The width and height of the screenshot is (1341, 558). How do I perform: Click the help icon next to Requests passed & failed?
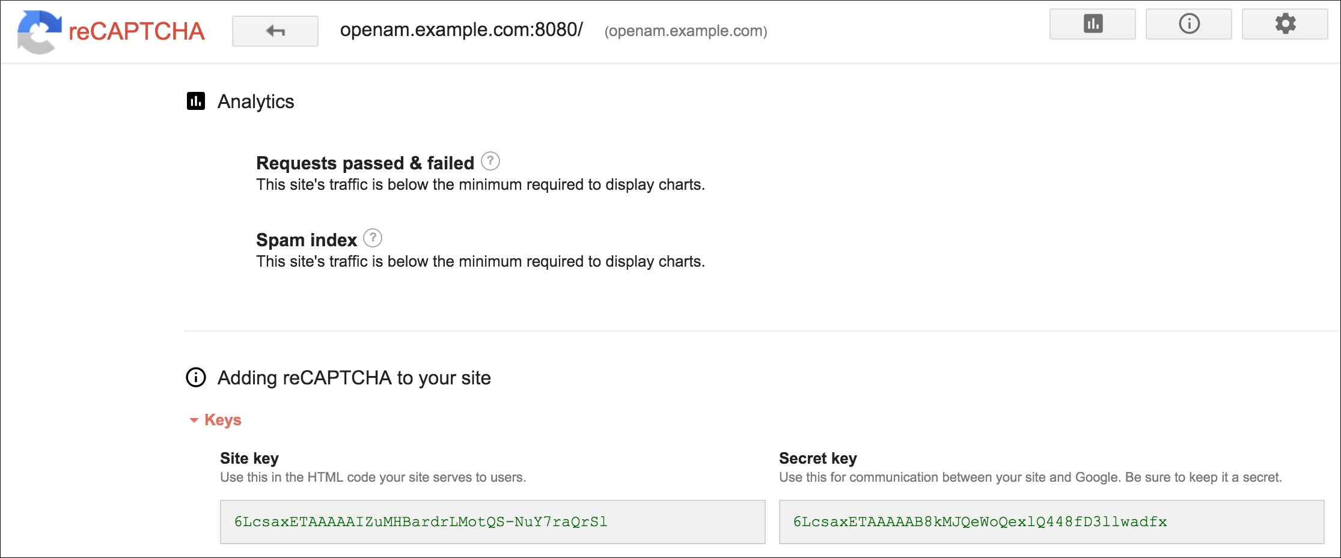[x=490, y=160]
